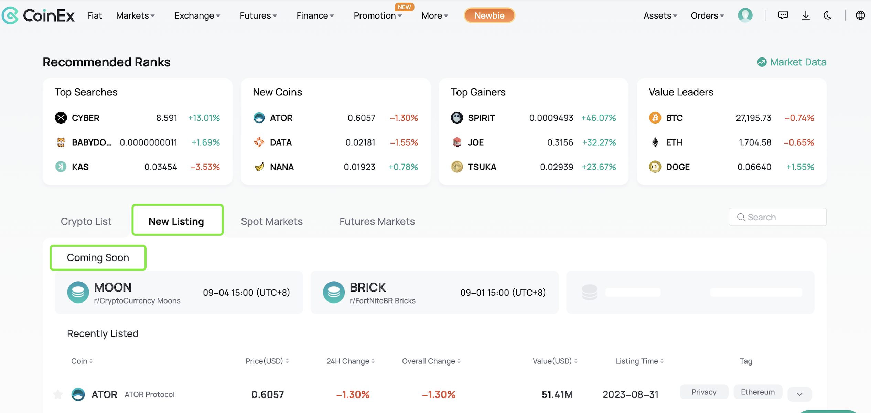Click KAS change -3.53%

pos(205,167)
